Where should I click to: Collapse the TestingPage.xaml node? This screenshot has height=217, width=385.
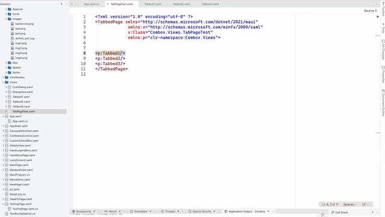tap(3, 204)
